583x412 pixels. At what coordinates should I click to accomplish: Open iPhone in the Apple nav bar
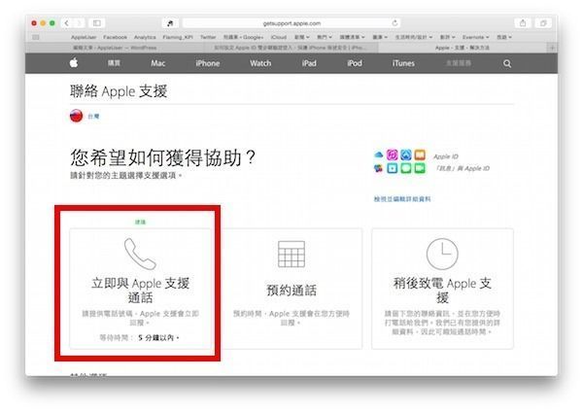tap(208, 63)
